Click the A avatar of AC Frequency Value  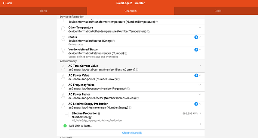click(63, 86)
